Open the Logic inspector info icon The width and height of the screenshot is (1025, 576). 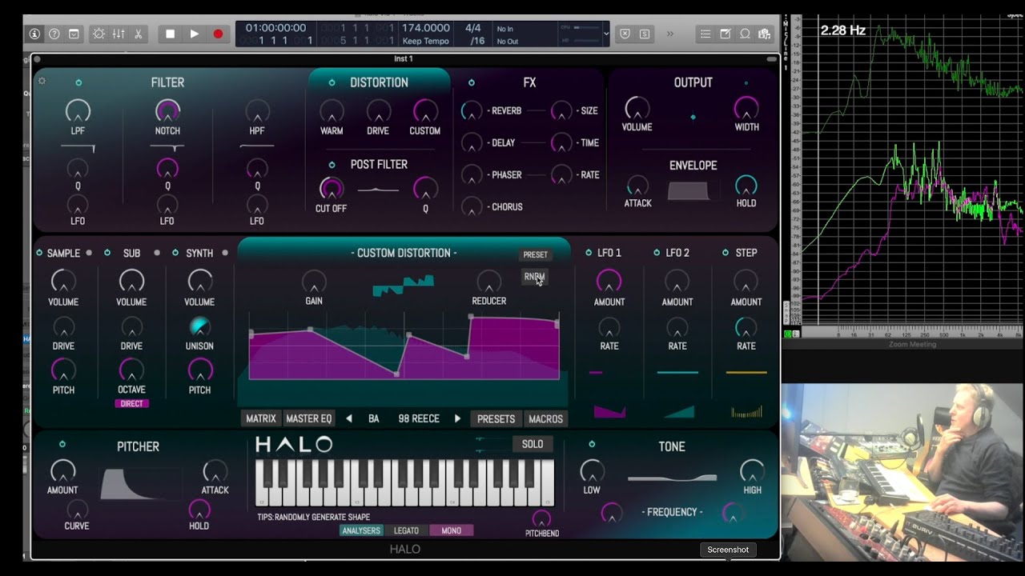(x=34, y=34)
